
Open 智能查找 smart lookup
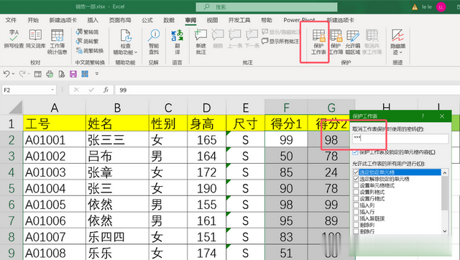point(154,42)
